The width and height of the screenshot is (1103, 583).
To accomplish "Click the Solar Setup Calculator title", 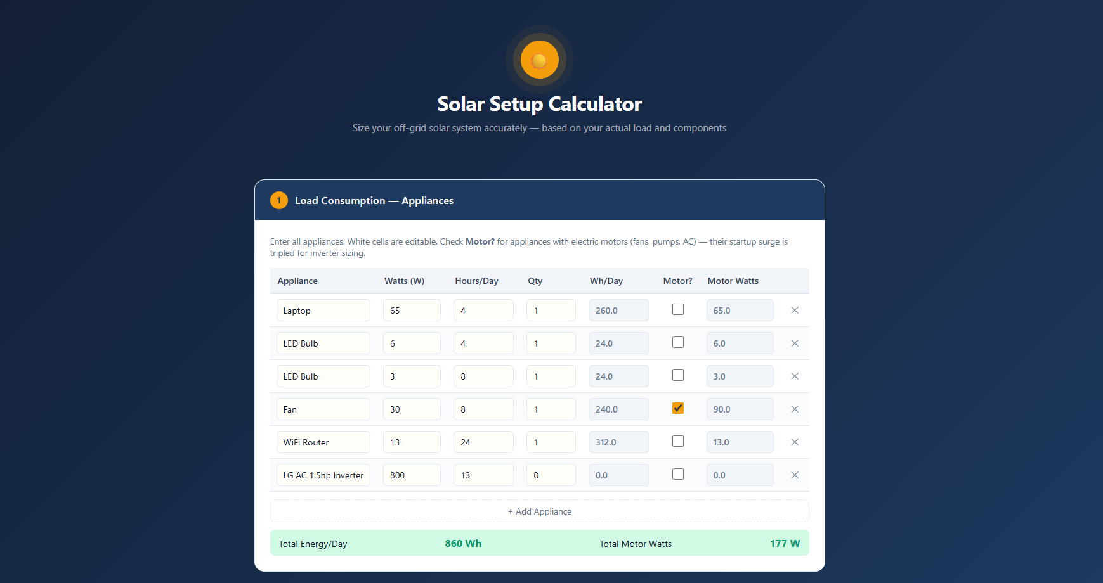I will click(540, 104).
